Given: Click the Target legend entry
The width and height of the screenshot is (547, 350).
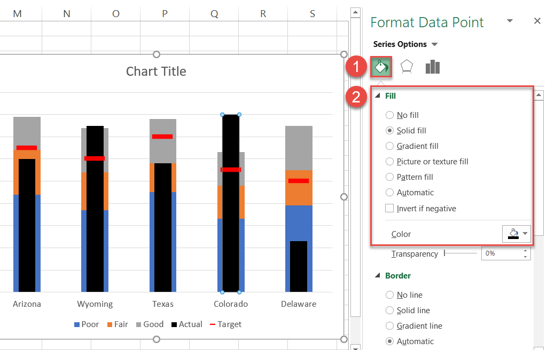Looking at the screenshot, I should pos(226,324).
